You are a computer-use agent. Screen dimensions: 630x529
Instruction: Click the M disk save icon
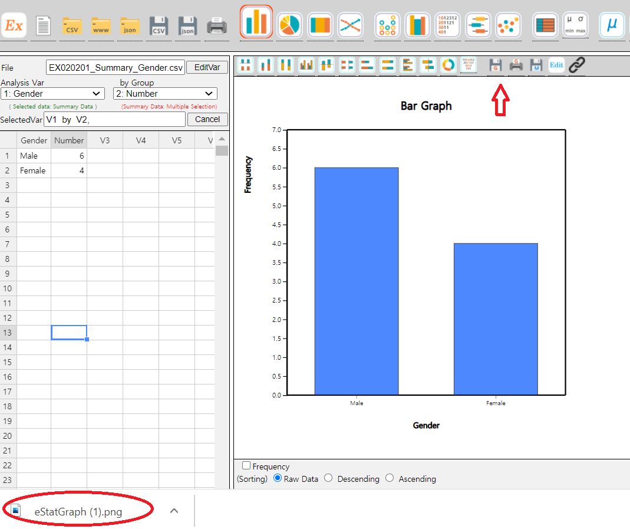coord(536,65)
